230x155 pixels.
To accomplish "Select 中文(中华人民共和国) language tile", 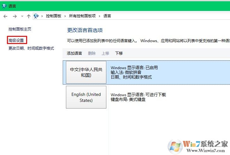I will tap(86, 72).
